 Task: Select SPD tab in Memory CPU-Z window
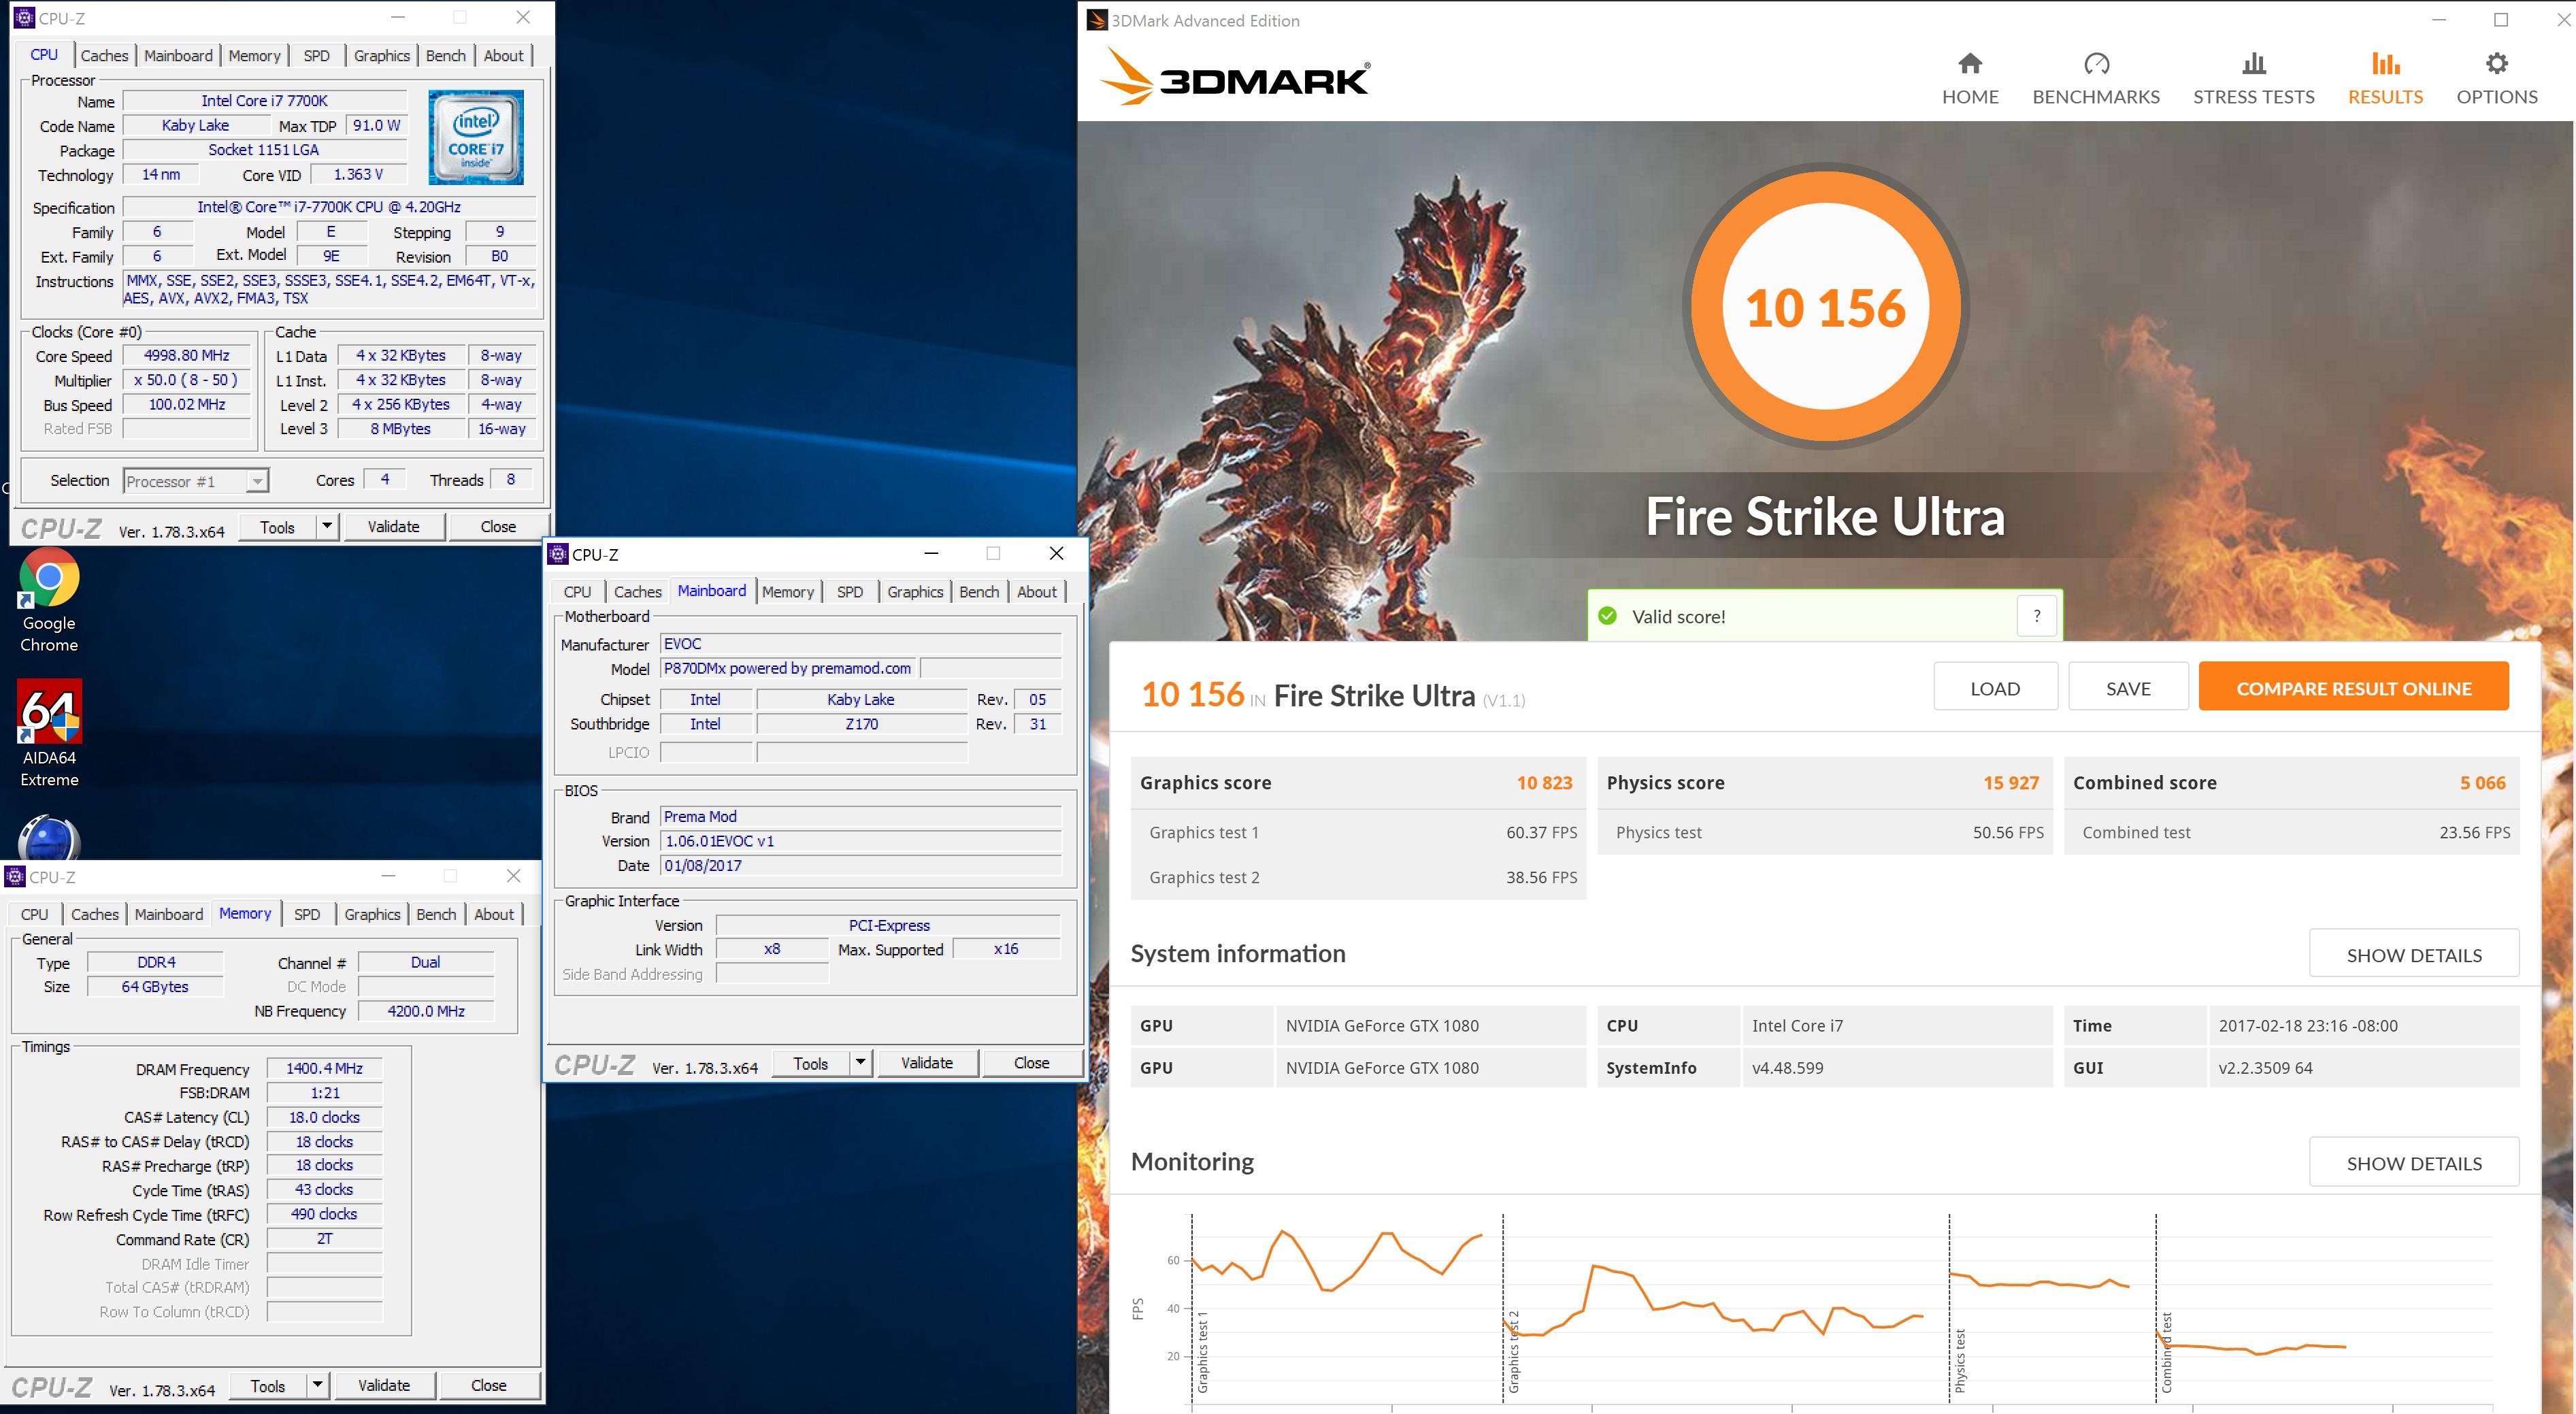[307, 914]
